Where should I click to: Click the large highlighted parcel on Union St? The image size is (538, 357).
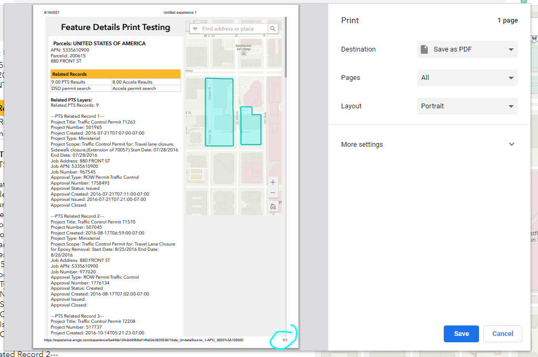[219, 112]
